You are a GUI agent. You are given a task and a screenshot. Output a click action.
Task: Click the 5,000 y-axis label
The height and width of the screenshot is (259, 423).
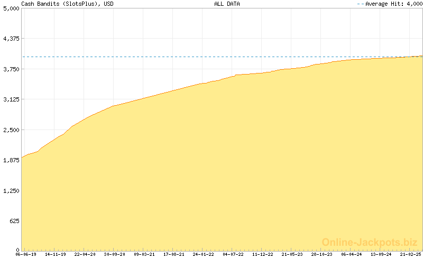click(x=10, y=8)
